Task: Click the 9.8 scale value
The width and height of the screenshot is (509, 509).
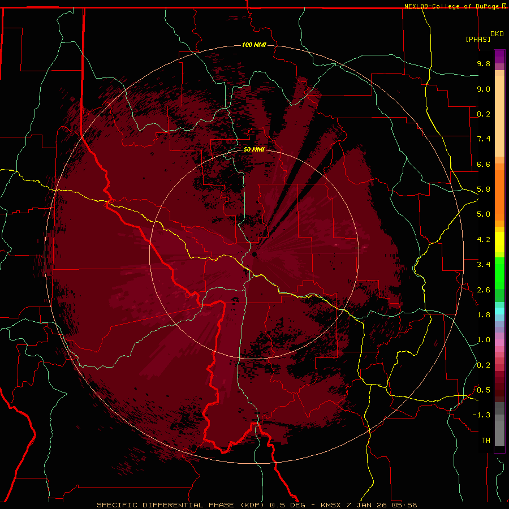Action: (484, 63)
